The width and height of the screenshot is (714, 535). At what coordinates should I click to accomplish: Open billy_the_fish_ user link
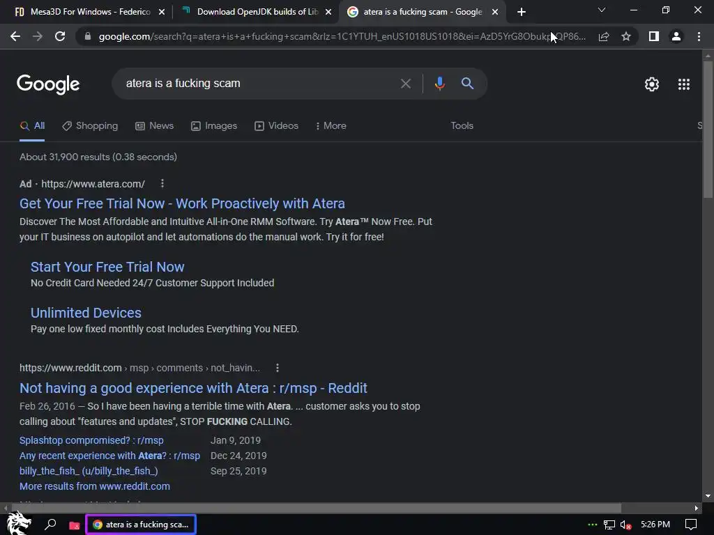[89, 471]
